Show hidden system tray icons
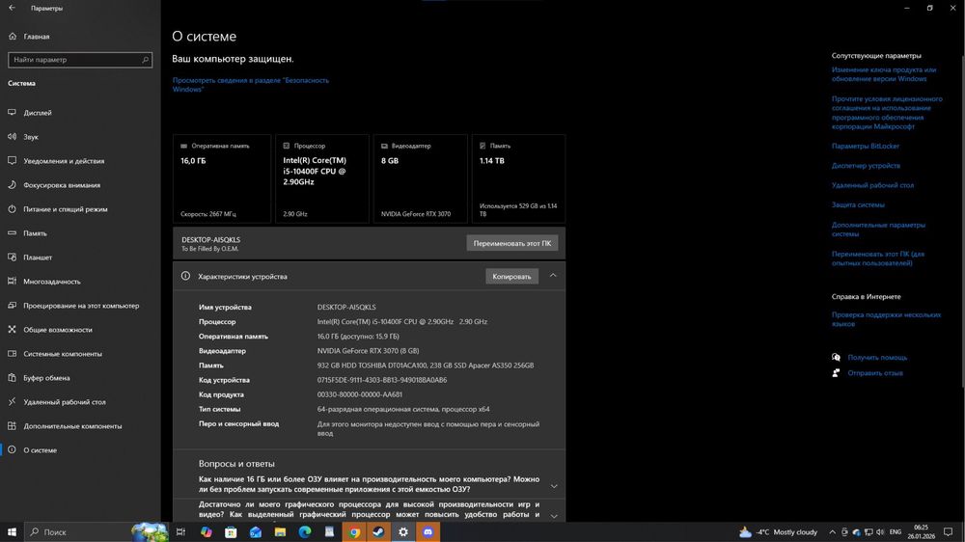 tap(832, 531)
